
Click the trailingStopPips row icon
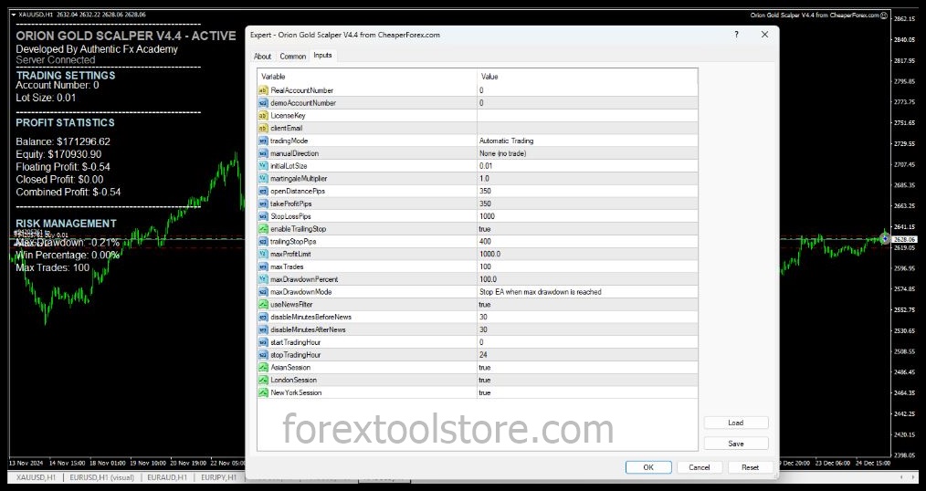(263, 241)
